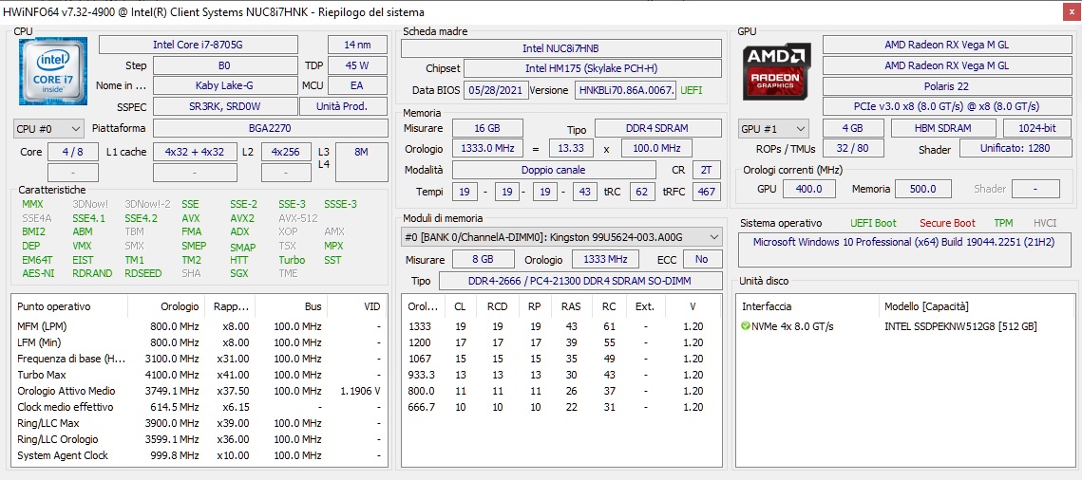This screenshot has width=1082, height=480.
Task: Open the GPU #1 selector dropdown
Action: 774,128
